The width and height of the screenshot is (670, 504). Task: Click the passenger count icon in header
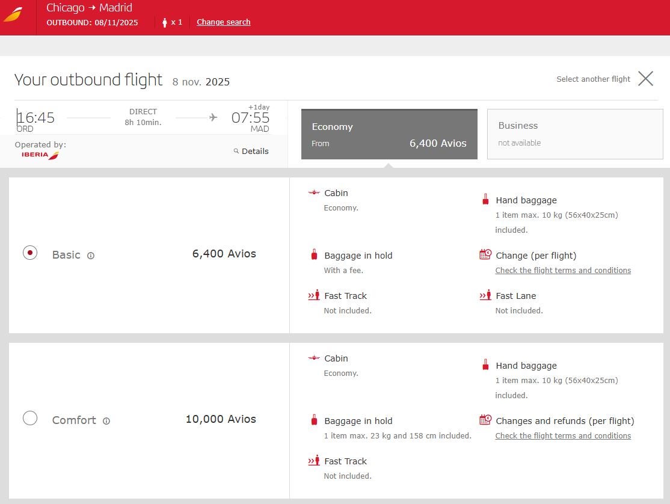[165, 22]
